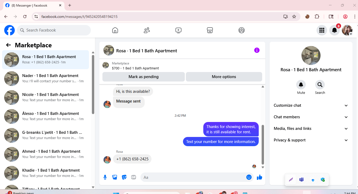Click the conversation list scrollbar

click(93, 84)
